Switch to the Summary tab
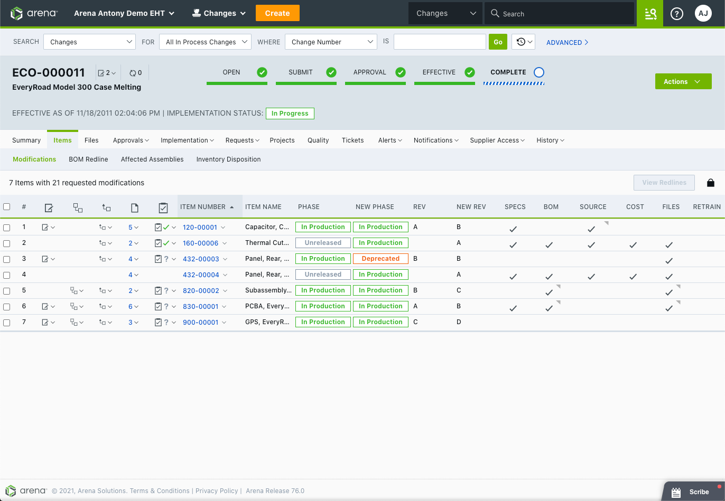 [x=26, y=140]
